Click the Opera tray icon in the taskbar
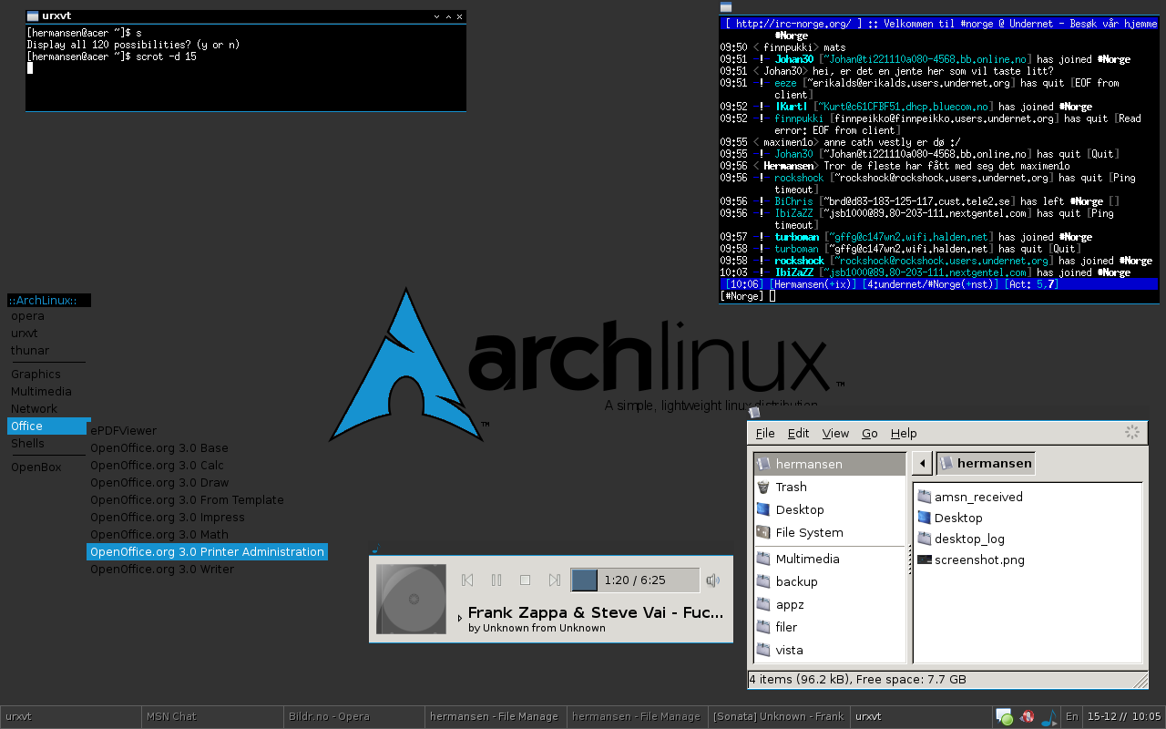 click(x=1028, y=717)
